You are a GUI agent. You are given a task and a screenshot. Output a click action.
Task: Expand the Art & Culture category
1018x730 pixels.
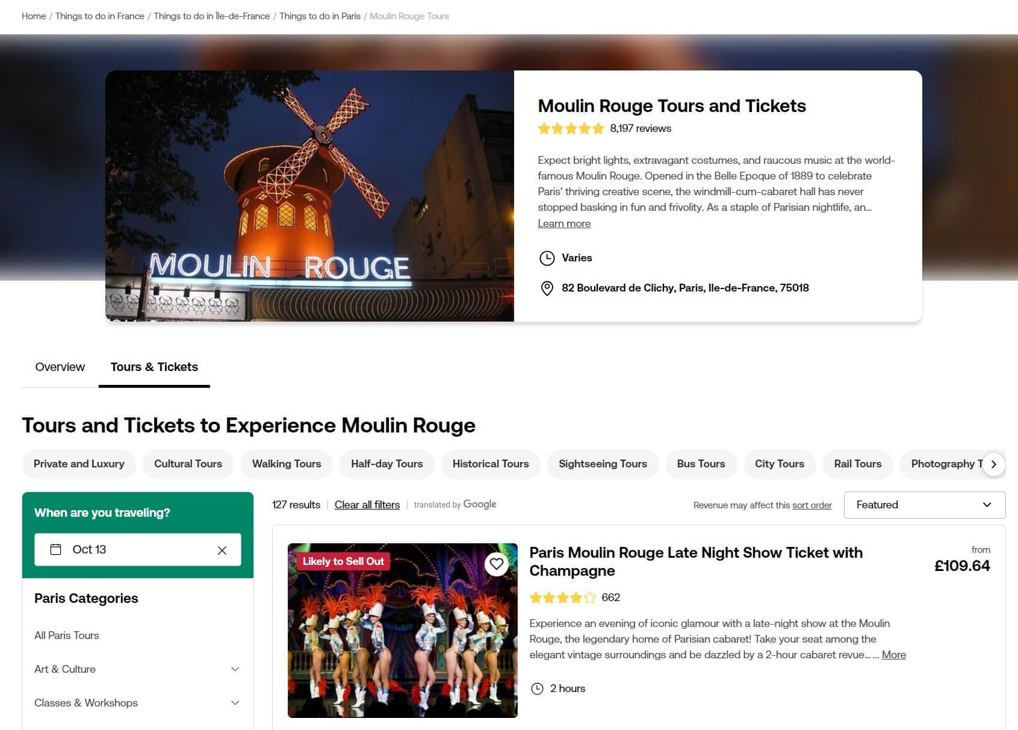pyautogui.click(x=137, y=669)
